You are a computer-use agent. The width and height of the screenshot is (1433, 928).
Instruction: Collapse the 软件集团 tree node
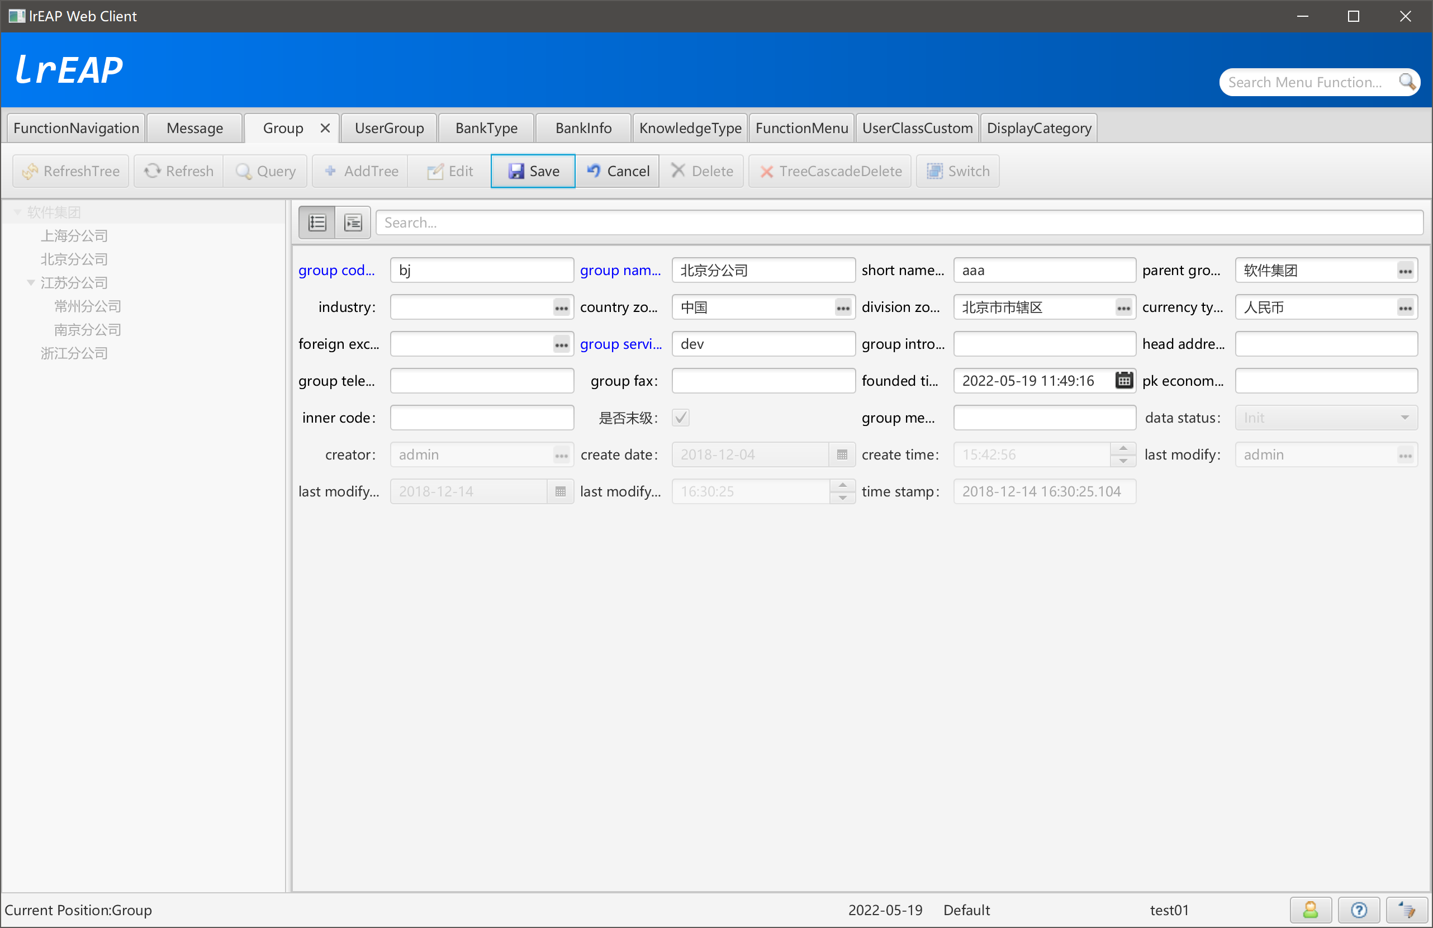[17, 212]
